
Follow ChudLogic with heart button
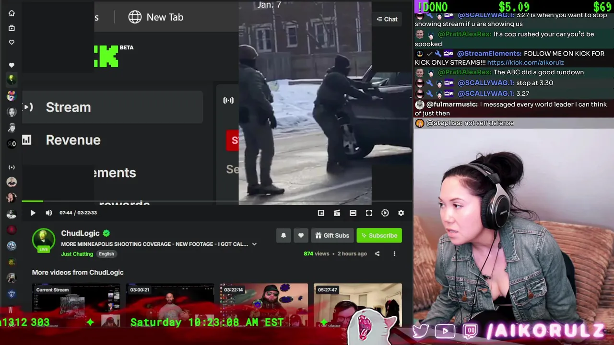point(301,235)
